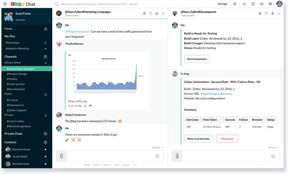Open participants icon in Marketing Campaigns chat
289x175 pixels.
[x=157, y=13]
